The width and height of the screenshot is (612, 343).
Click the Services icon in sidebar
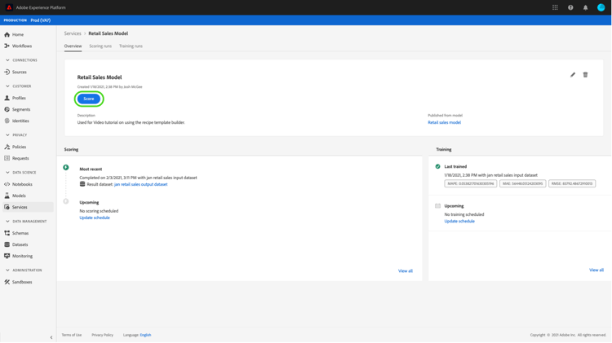[x=7, y=207]
